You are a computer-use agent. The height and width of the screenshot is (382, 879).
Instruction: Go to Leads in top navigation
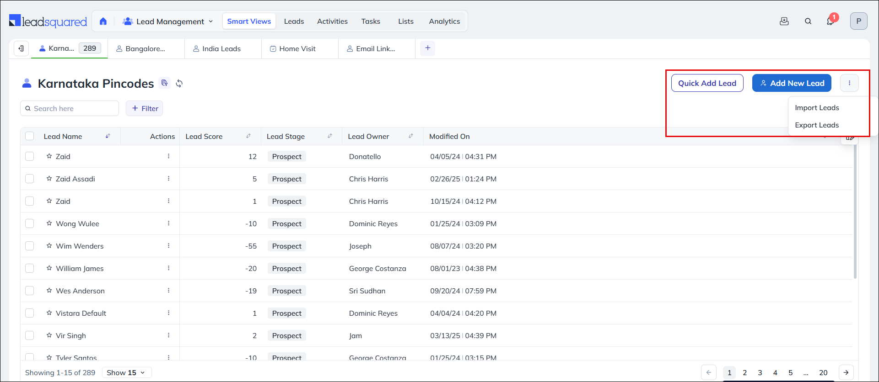point(294,21)
